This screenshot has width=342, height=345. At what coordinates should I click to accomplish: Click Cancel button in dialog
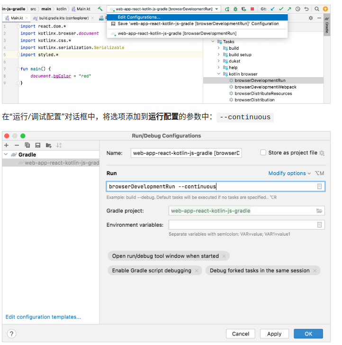click(x=241, y=334)
